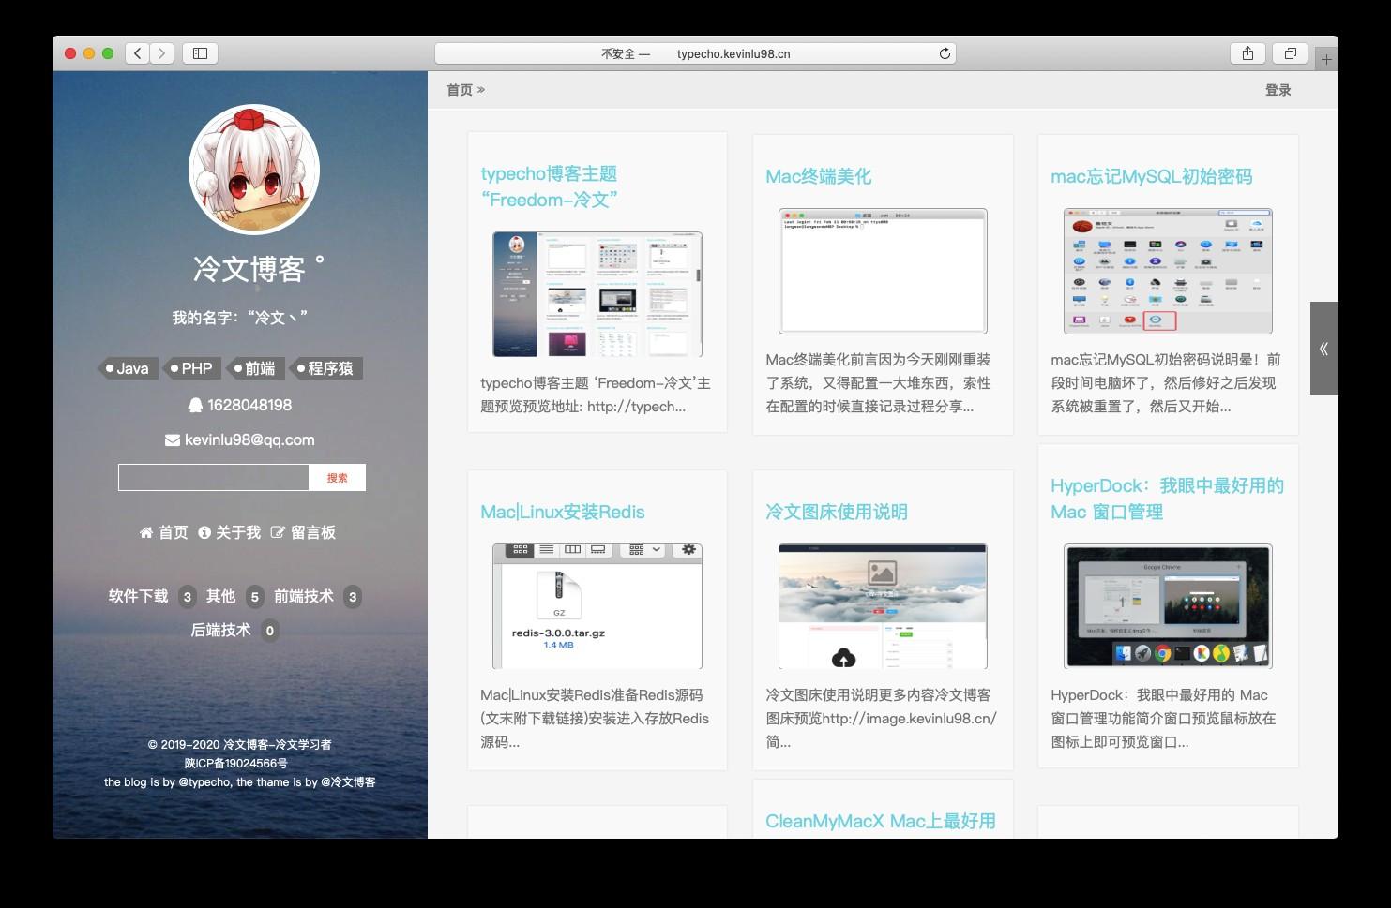This screenshot has height=908, width=1391.
Task: Select the PHP tag
Action: coord(190,368)
